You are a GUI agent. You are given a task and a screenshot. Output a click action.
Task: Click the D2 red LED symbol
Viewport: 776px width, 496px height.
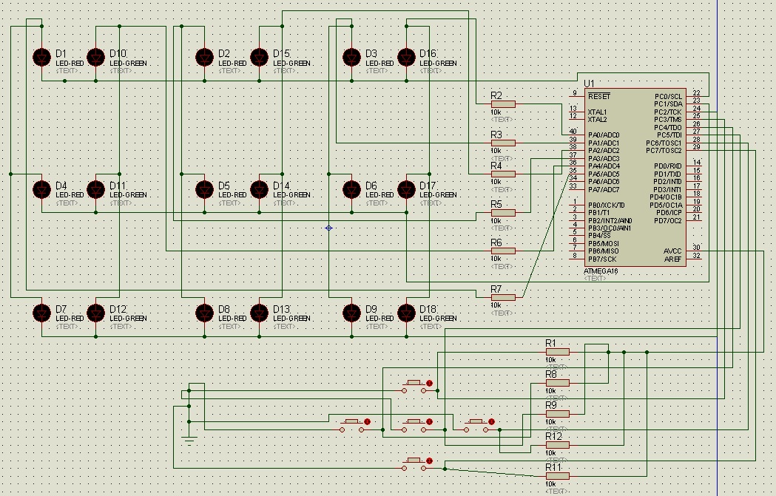(204, 58)
